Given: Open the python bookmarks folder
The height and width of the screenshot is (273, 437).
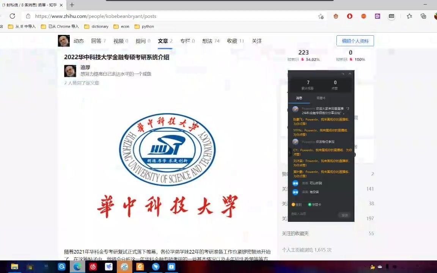Looking at the screenshot, I should point(145,27).
